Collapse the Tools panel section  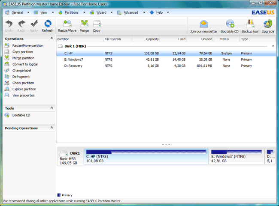(52, 108)
